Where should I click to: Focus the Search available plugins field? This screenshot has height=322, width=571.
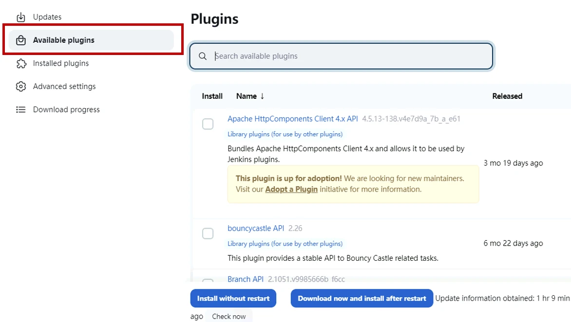click(351, 56)
